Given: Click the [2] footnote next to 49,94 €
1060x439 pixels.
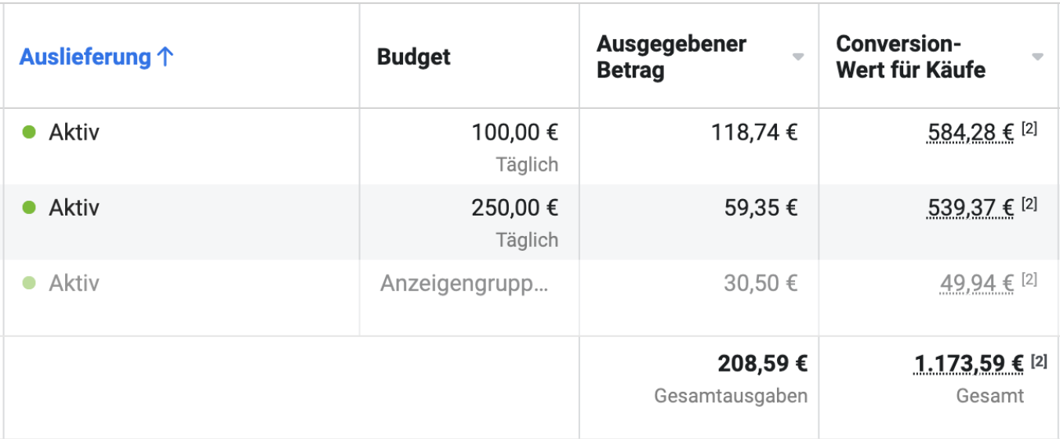Looking at the screenshot, I should pos(1029,280).
